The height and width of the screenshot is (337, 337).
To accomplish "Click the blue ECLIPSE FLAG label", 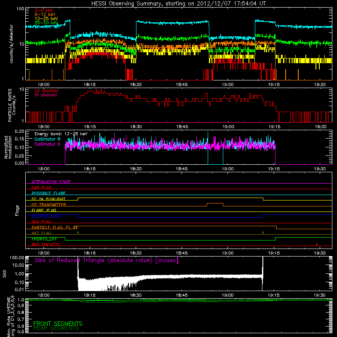I will [x=46, y=216].
